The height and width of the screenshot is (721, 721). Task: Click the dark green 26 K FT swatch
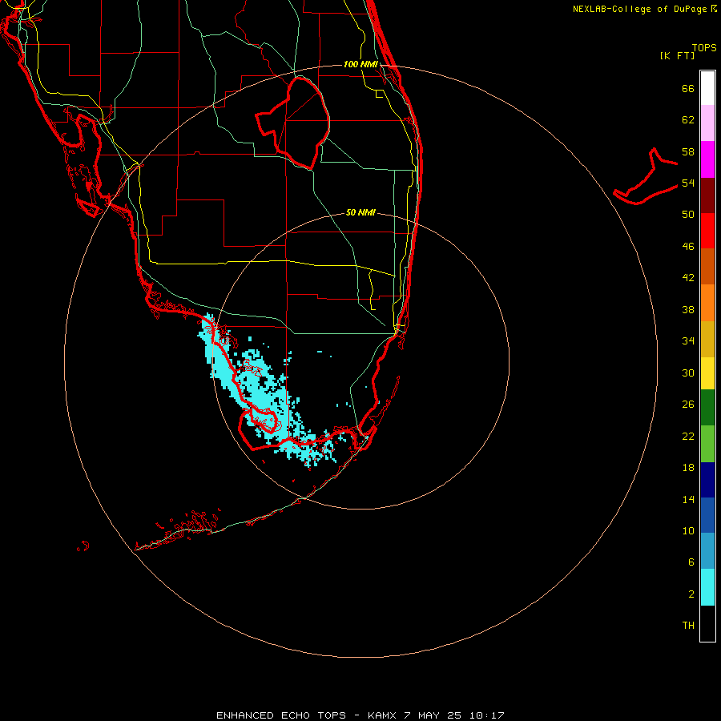(707, 408)
